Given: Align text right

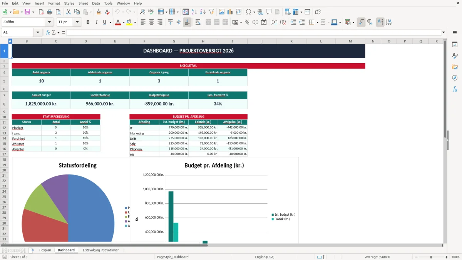Looking at the screenshot, I should pyautogui.click(x=160, y=22).
